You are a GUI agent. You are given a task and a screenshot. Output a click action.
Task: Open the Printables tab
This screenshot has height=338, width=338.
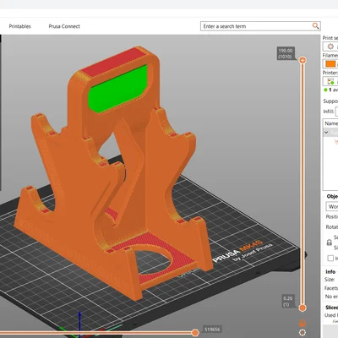coord(19,26)
